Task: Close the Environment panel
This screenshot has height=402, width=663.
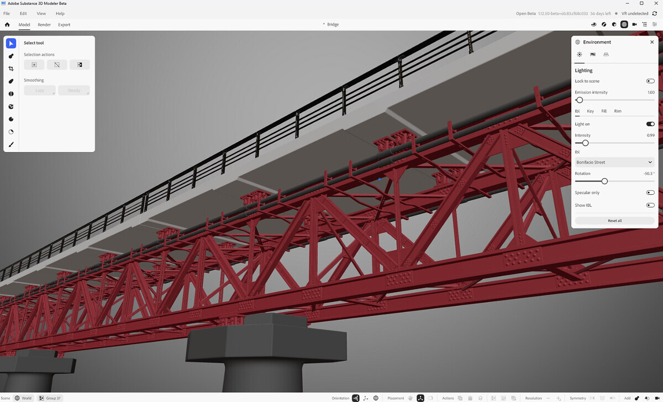Action: pyautogui.click(x=652, y=42)
